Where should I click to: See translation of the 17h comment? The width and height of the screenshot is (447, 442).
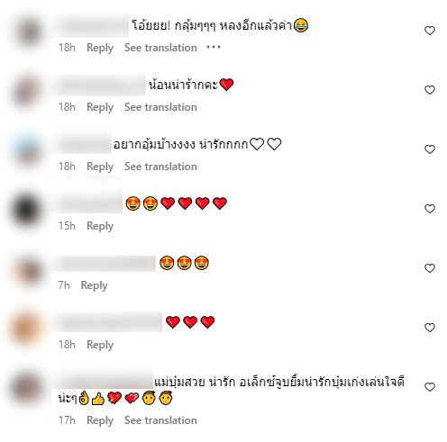click(x=160, y=420)
